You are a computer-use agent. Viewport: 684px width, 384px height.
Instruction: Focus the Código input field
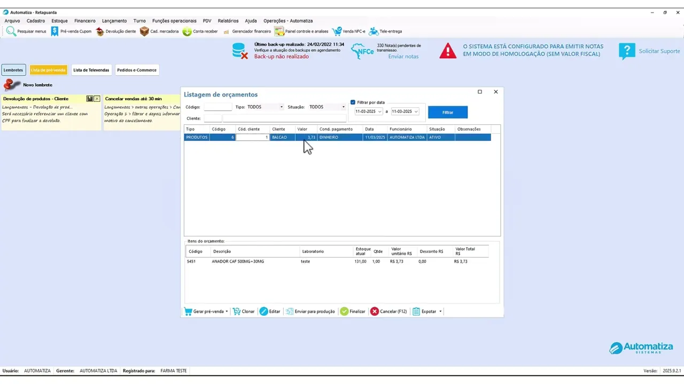(218, 107)
